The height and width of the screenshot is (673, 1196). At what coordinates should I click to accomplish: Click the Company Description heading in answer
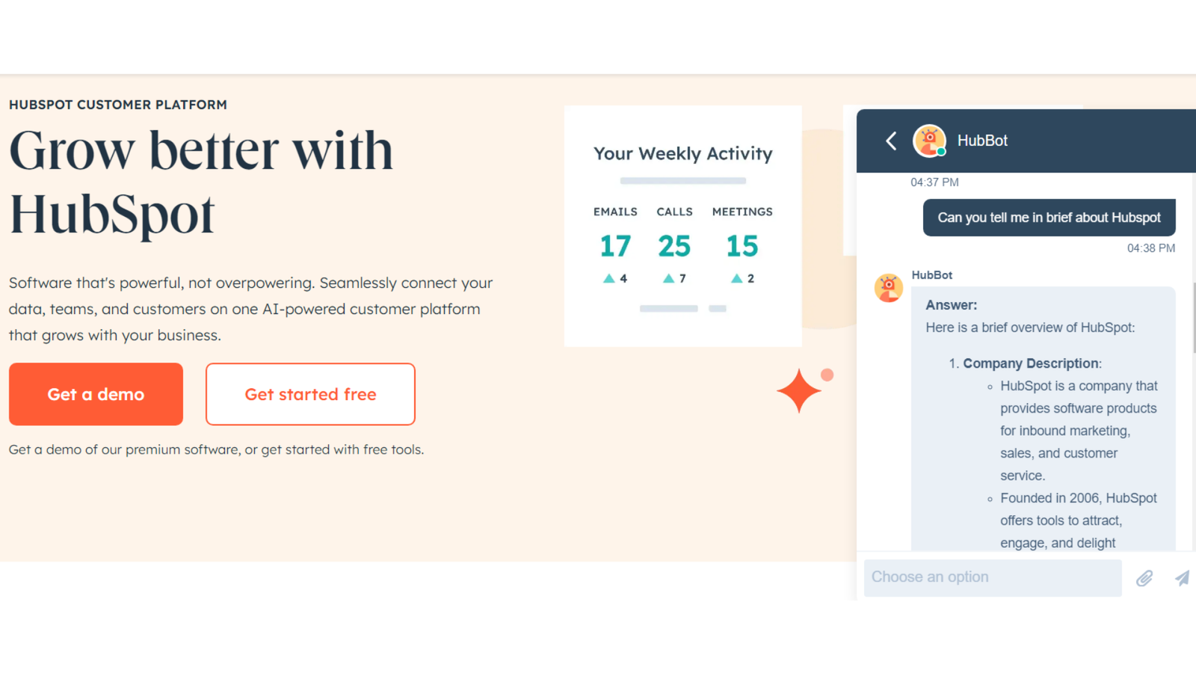click(x=1031, y=363)
